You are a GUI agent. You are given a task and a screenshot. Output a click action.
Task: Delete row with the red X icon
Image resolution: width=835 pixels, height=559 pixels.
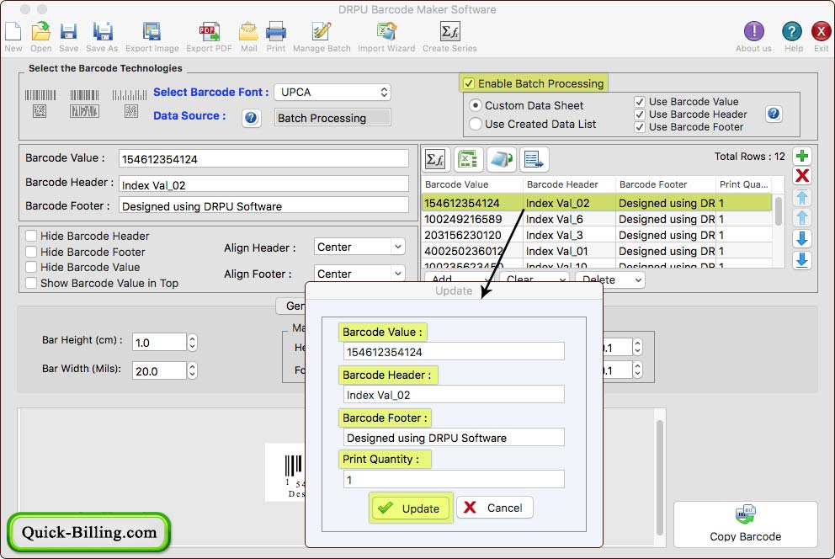coord(802,176)
